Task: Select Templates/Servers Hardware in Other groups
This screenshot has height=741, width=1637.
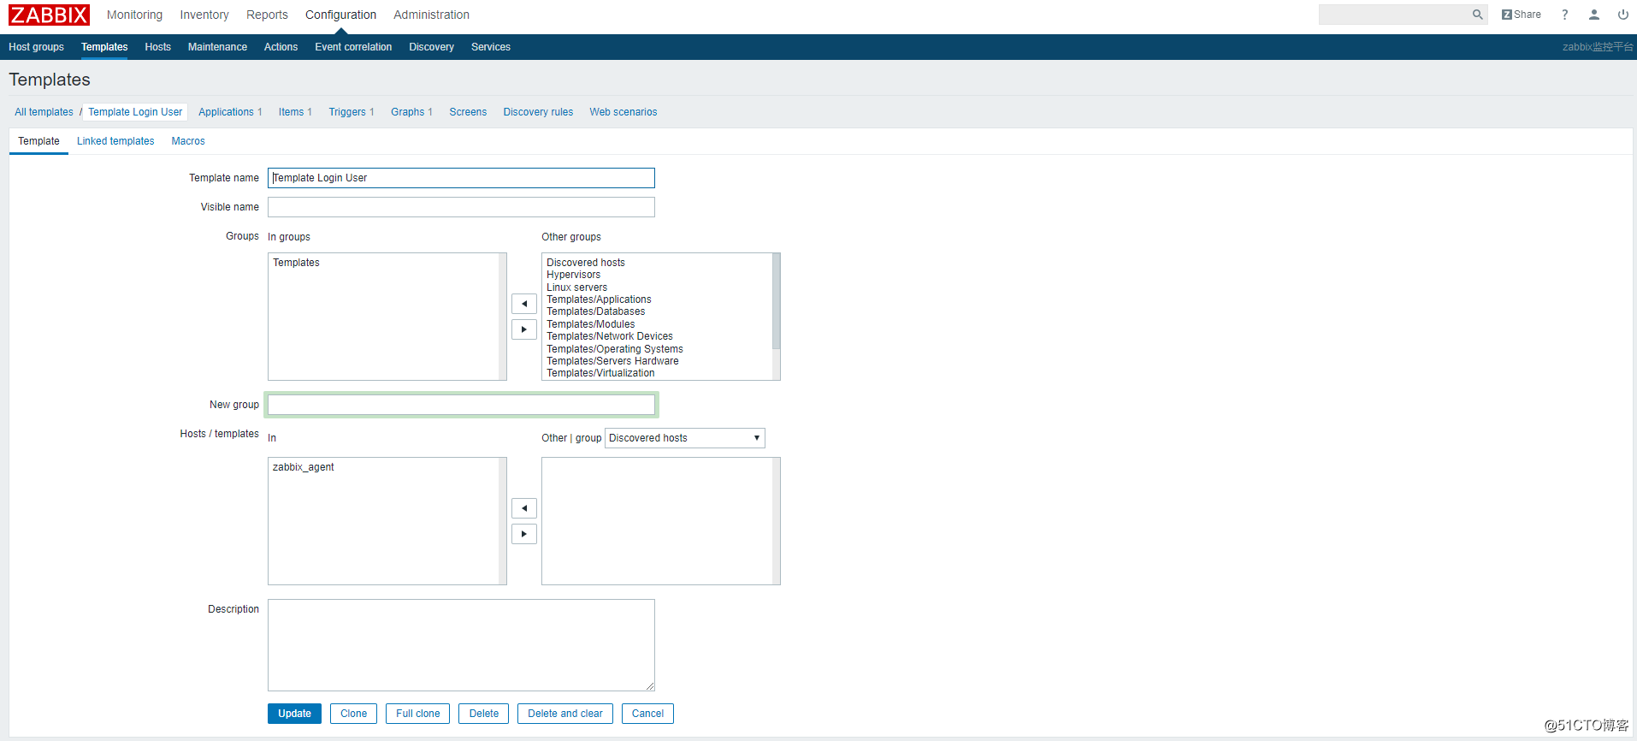Action: click(612, 361)
